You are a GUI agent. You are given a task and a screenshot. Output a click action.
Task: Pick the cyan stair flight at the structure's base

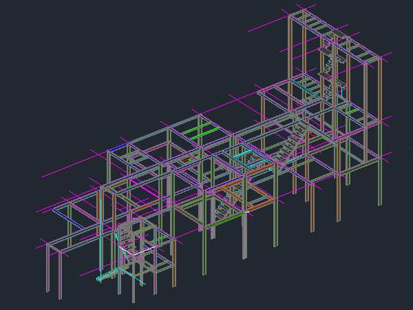[107, 276]
